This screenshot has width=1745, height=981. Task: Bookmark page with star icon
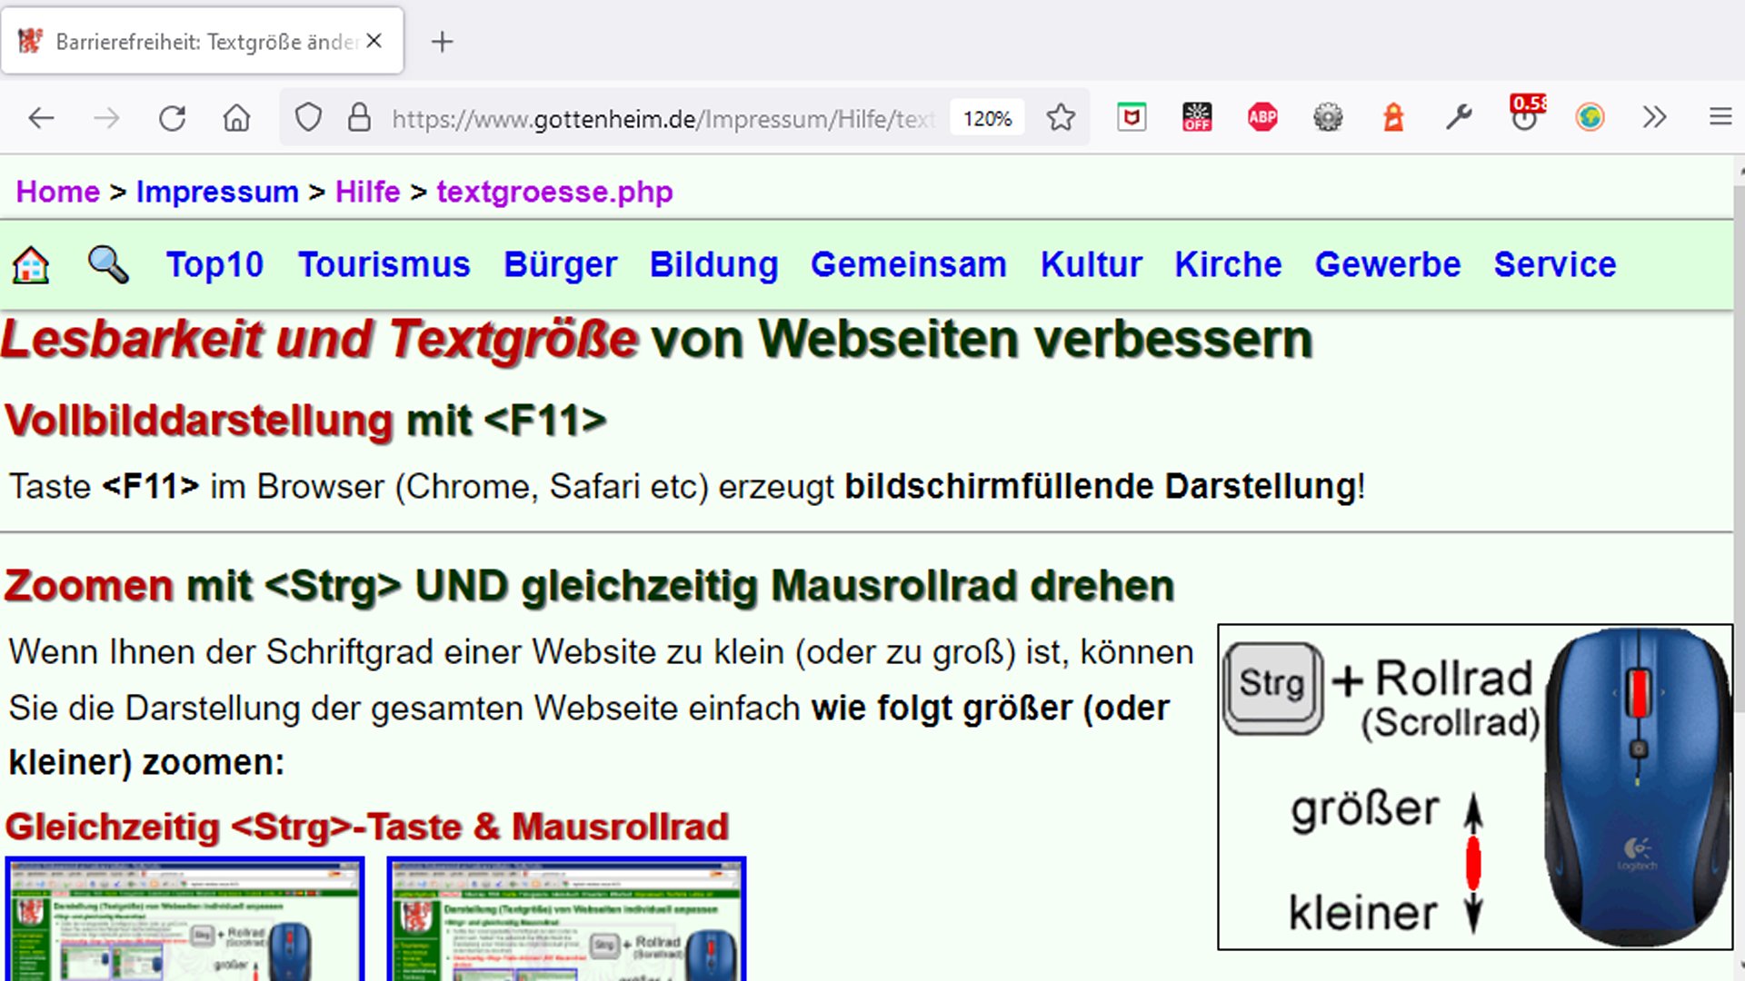(x=1060, y=118)
